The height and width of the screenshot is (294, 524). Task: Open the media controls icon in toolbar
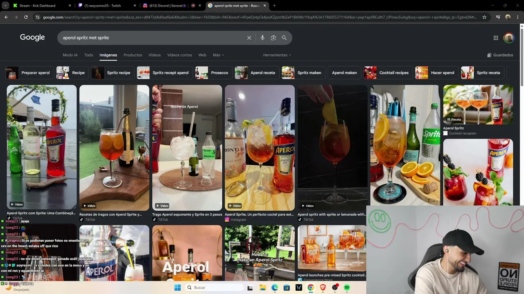(498, 17)
